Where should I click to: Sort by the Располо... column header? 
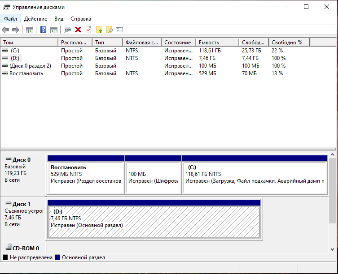coord(75,43)
